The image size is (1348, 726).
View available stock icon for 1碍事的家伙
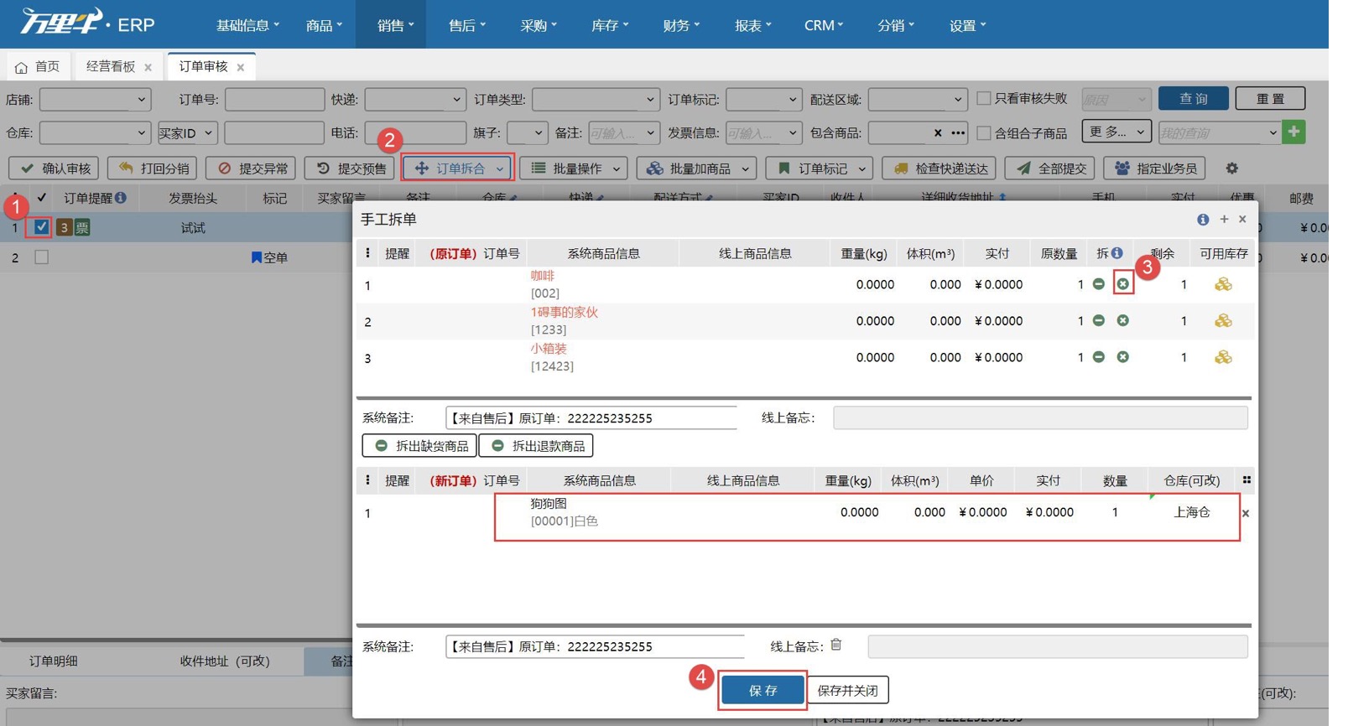coord(1223,321)
